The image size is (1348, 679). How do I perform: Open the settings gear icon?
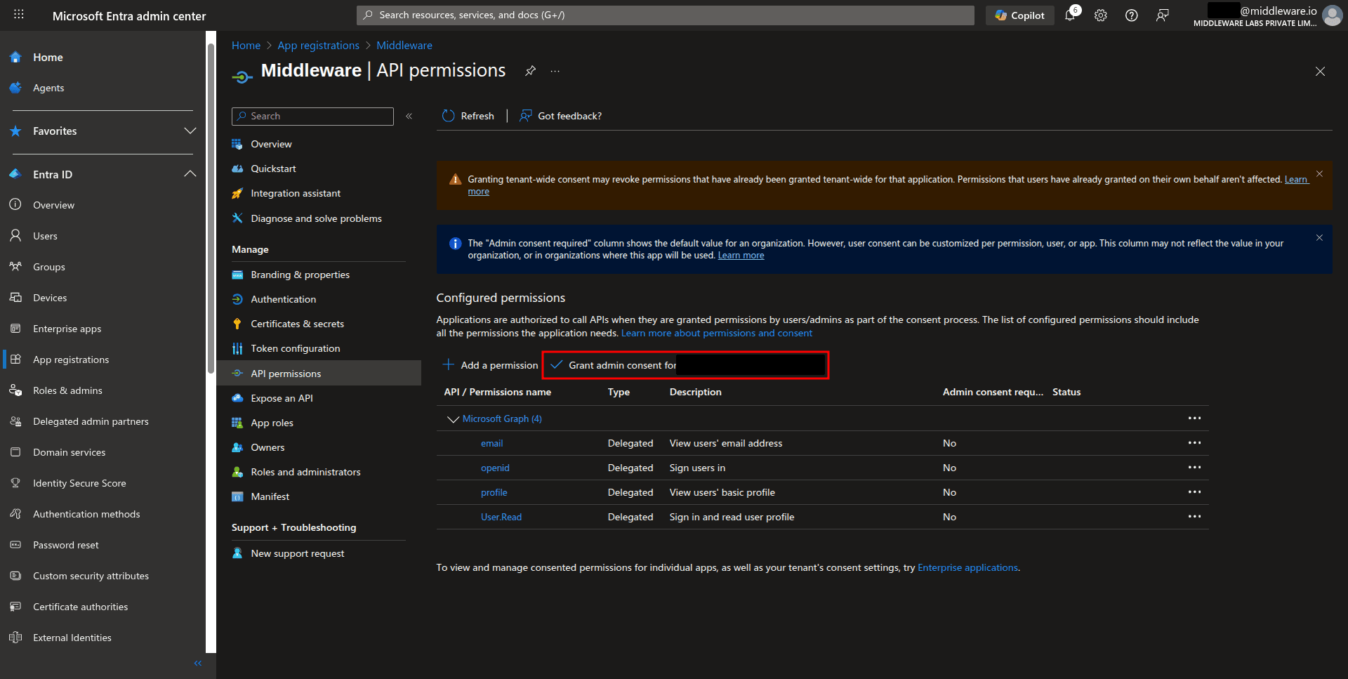[x=1100, y=15]
